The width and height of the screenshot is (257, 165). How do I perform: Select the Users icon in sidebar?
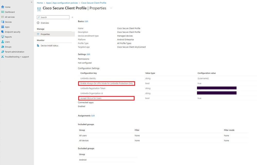pyautogui.click(x=3, y=42)
